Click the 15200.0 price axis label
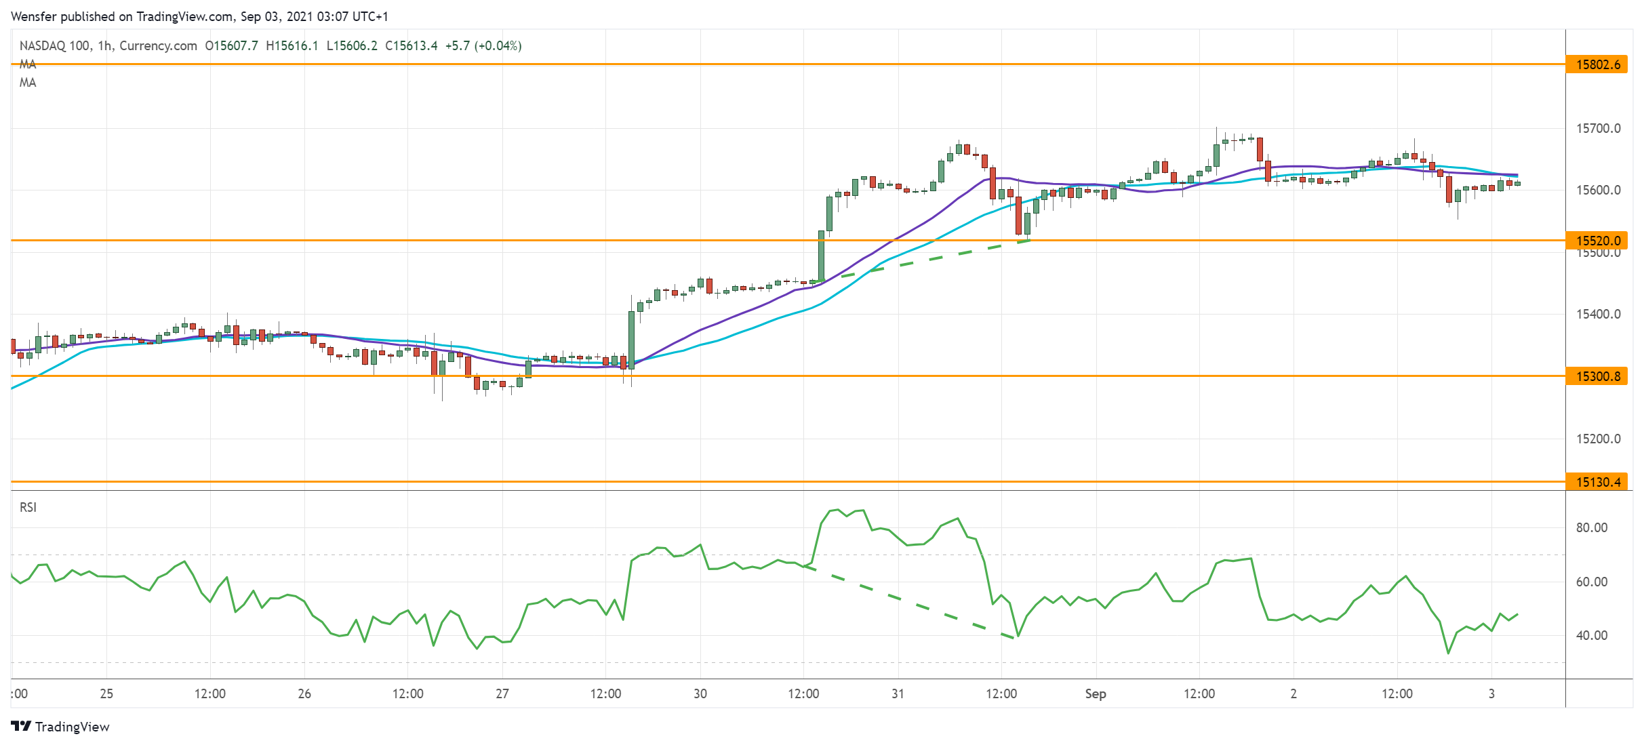 [1598, 439]
